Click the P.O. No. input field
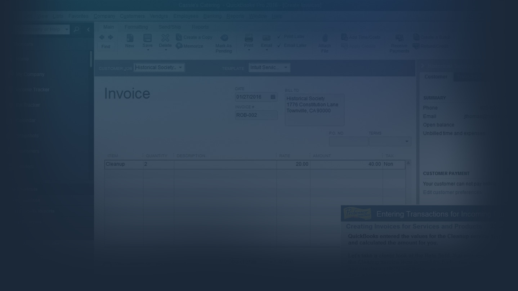The width and height of the screenshot is (518, 291). click(x=348, y=142)
